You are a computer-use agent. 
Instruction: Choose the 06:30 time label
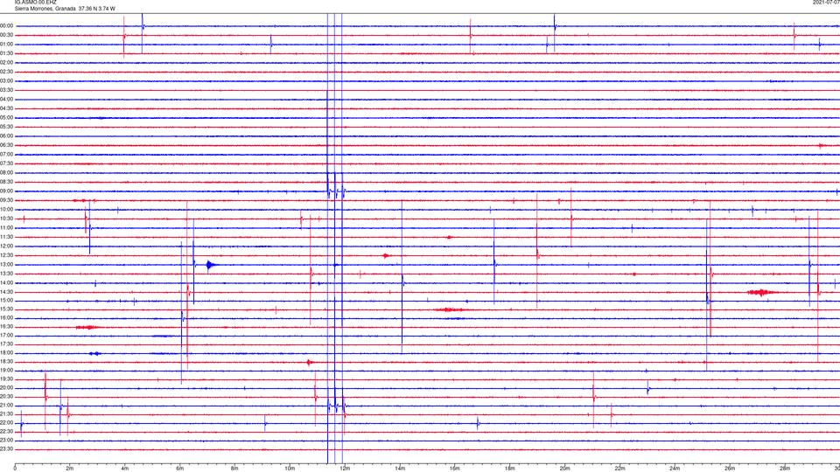[7, 146]
